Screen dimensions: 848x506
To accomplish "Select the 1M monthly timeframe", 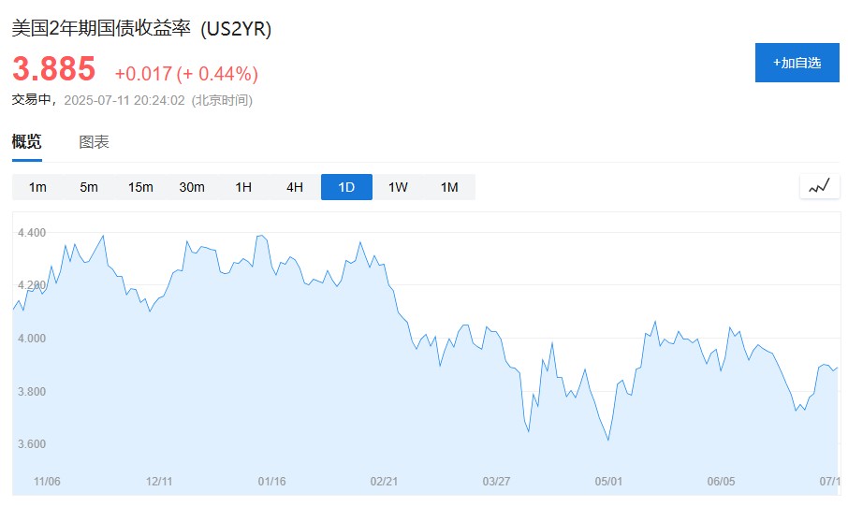I will click(x=449, y=187).
